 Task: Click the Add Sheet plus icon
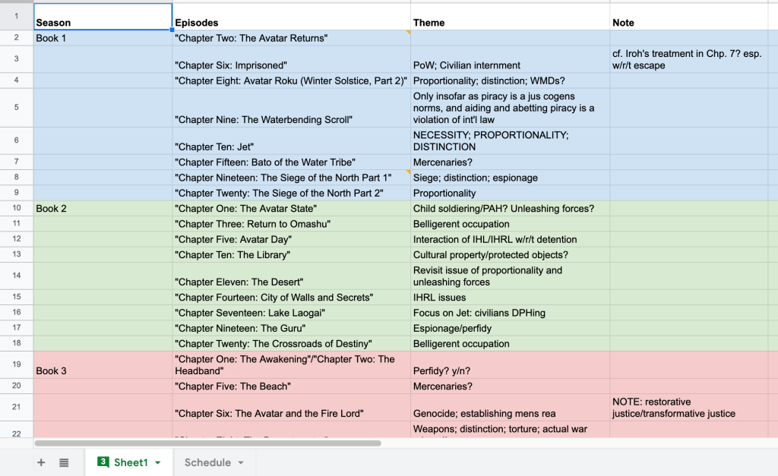point(41,462)
